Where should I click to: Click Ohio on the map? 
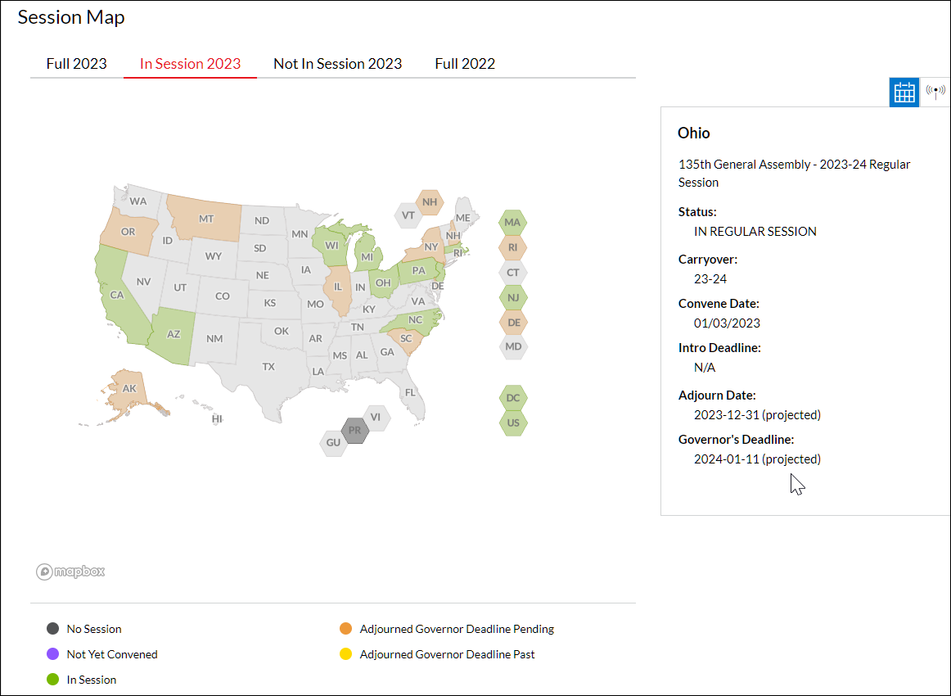(x=382, y=282)
